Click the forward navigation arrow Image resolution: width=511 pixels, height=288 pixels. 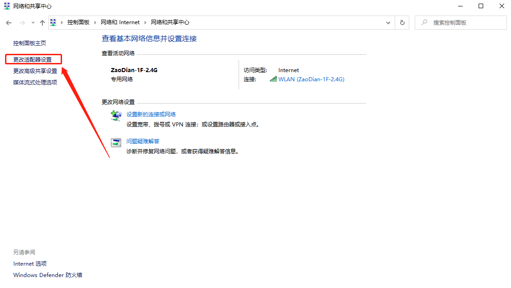[x=22, y=22]
